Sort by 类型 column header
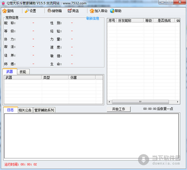 coord(55,77)
